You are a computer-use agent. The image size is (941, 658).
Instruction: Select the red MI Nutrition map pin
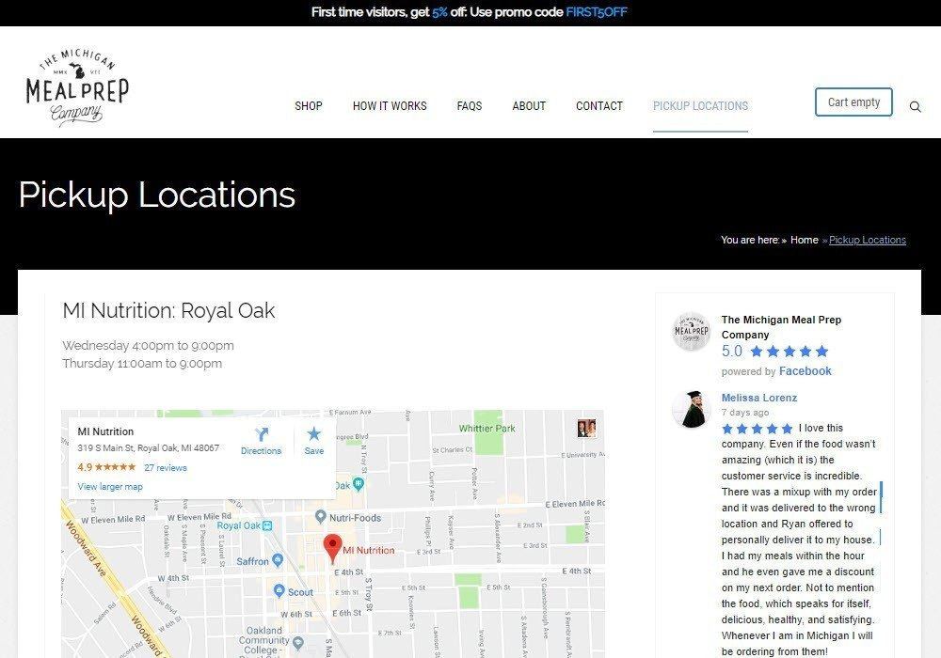[332, 548]
